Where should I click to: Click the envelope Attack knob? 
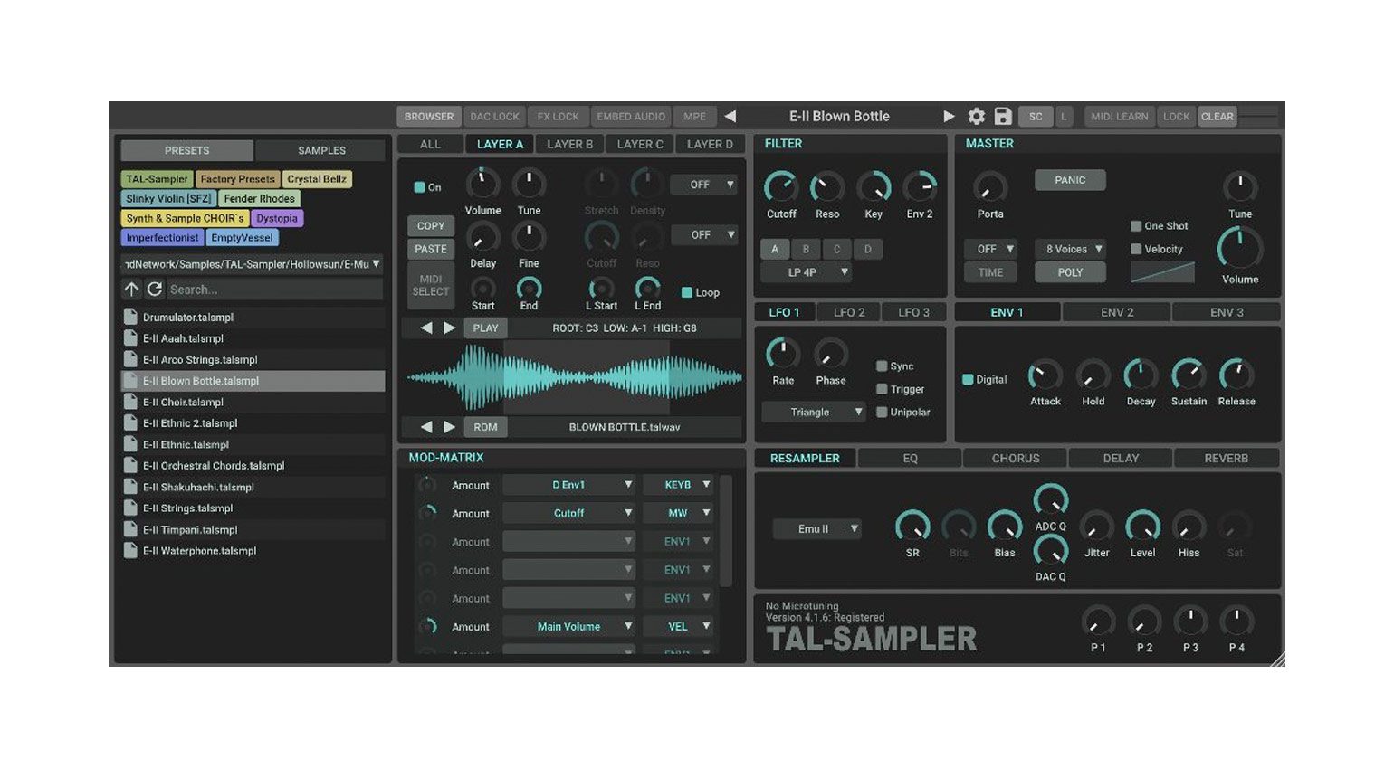pyautogui.click(x=1045, y=375)
